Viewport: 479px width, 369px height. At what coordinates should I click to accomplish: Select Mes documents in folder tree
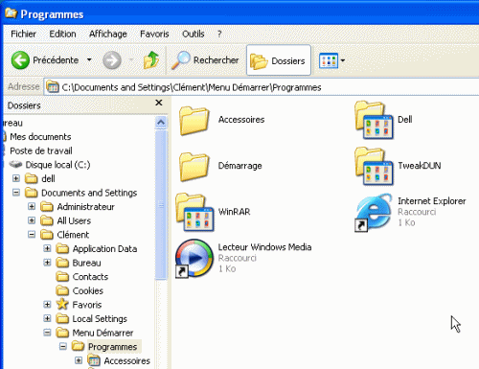(40, 137)
